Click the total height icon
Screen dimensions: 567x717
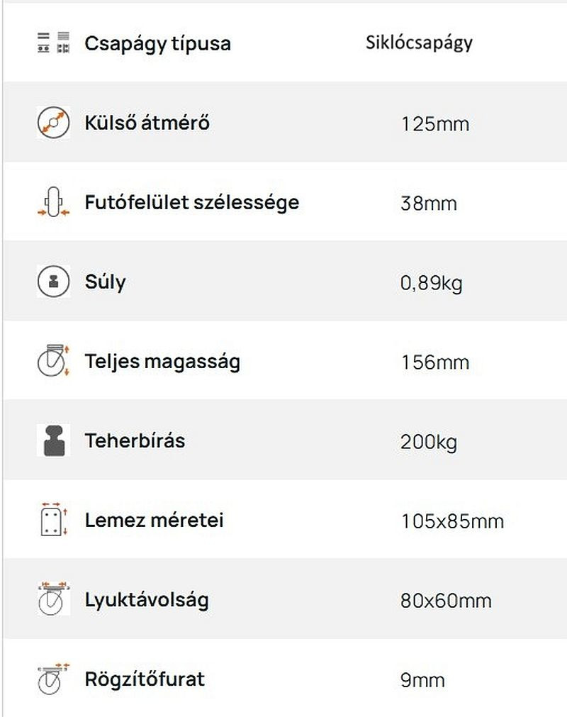(x=54, y=362)
